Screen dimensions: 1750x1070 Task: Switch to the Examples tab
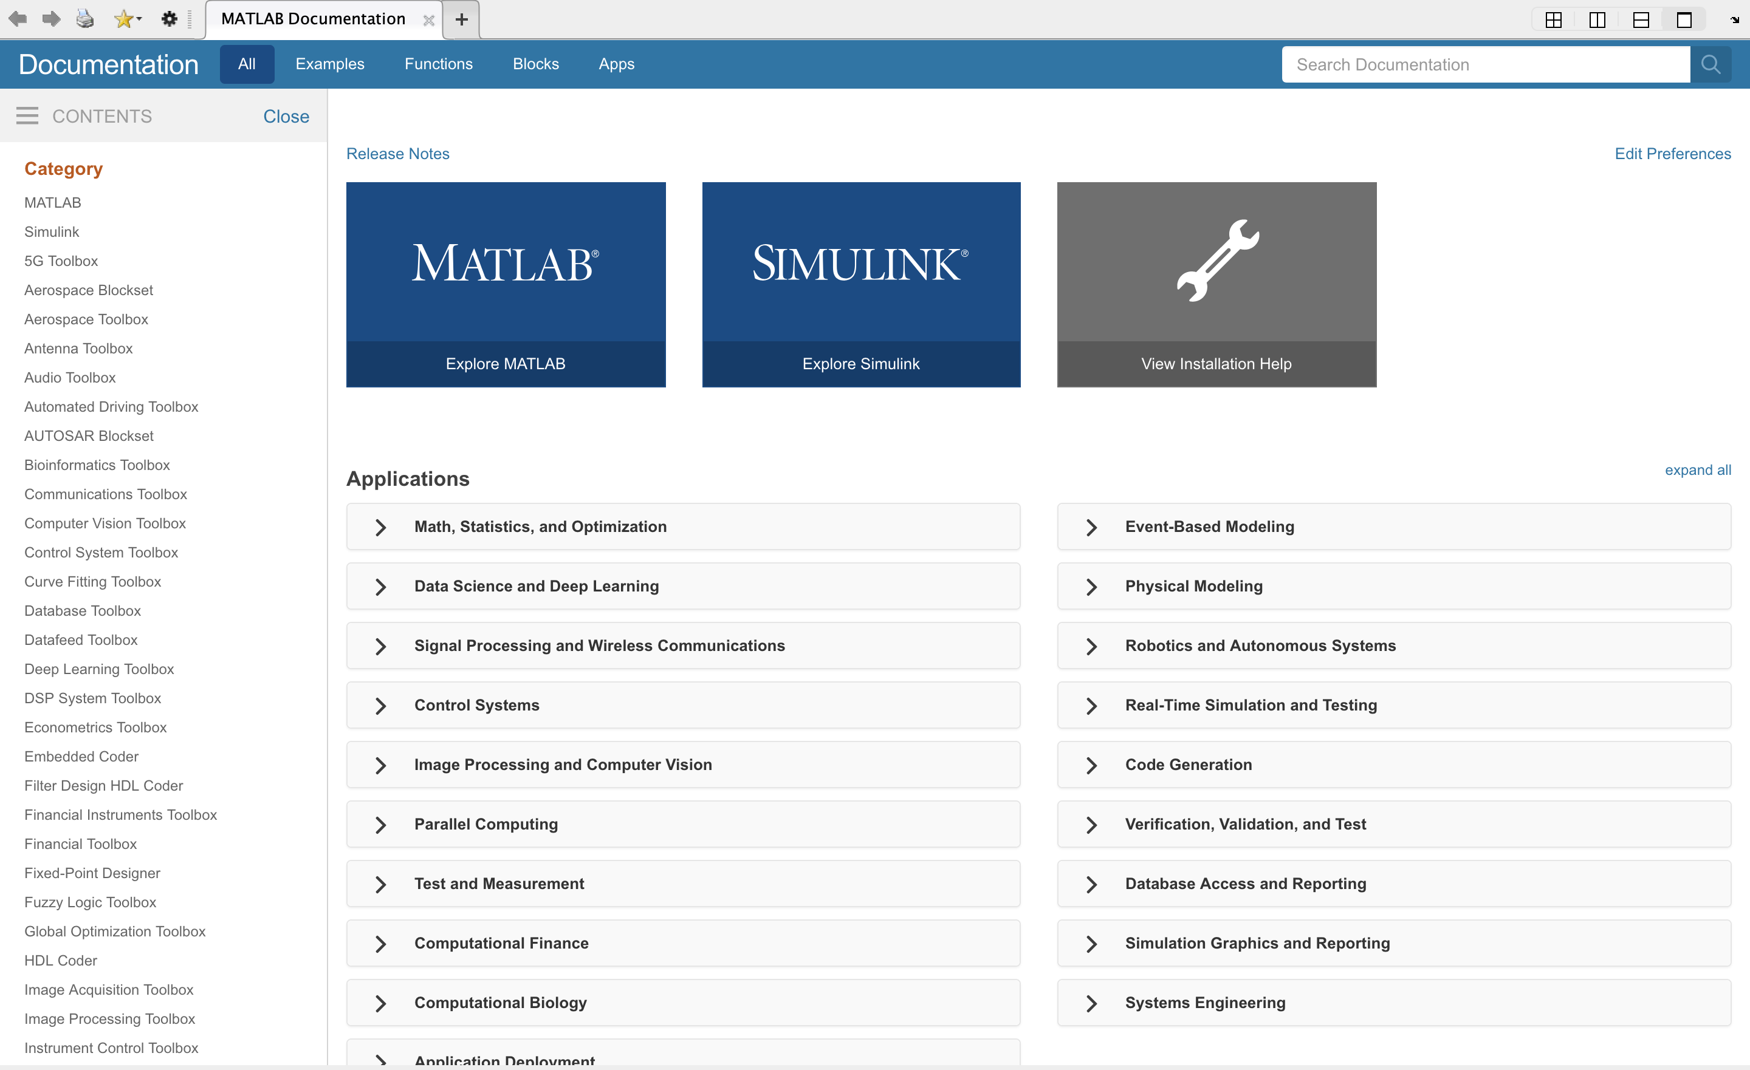point(329,64)
